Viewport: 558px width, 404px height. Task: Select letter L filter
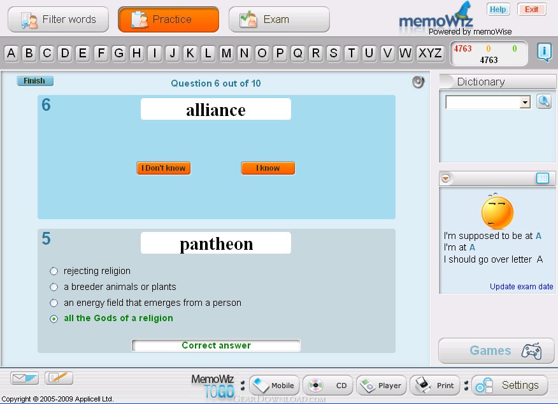(208, 53)
